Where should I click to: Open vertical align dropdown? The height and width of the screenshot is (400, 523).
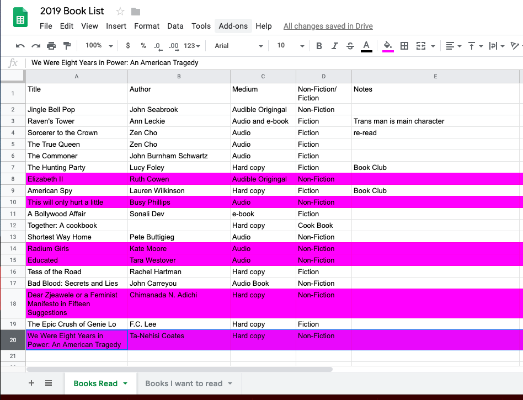point(476,46)
